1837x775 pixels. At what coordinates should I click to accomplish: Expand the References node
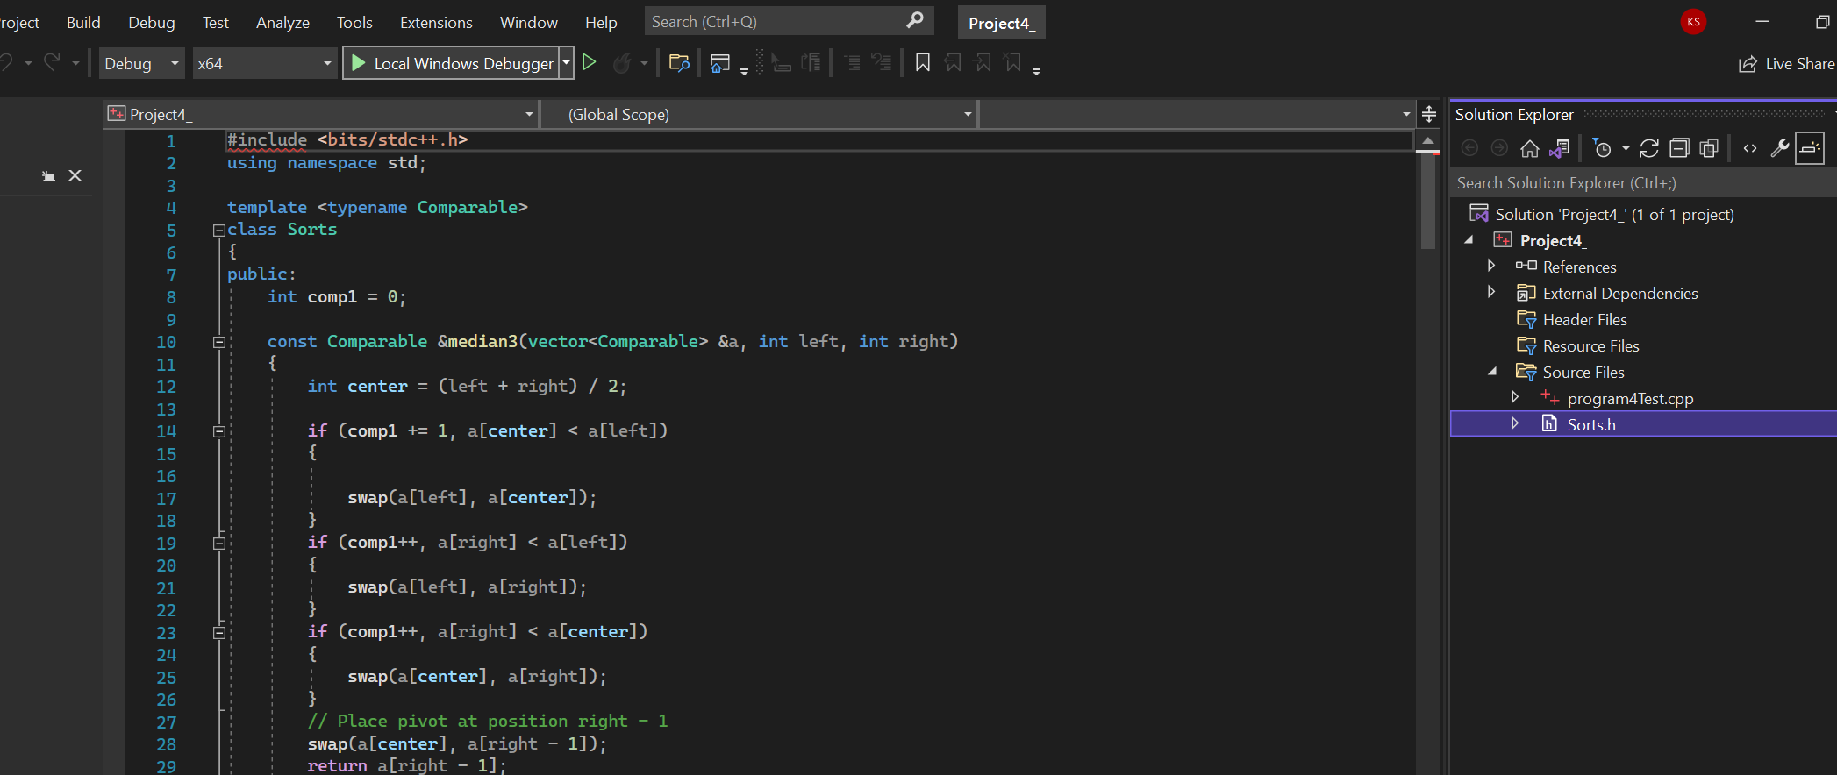point(1491,266)
